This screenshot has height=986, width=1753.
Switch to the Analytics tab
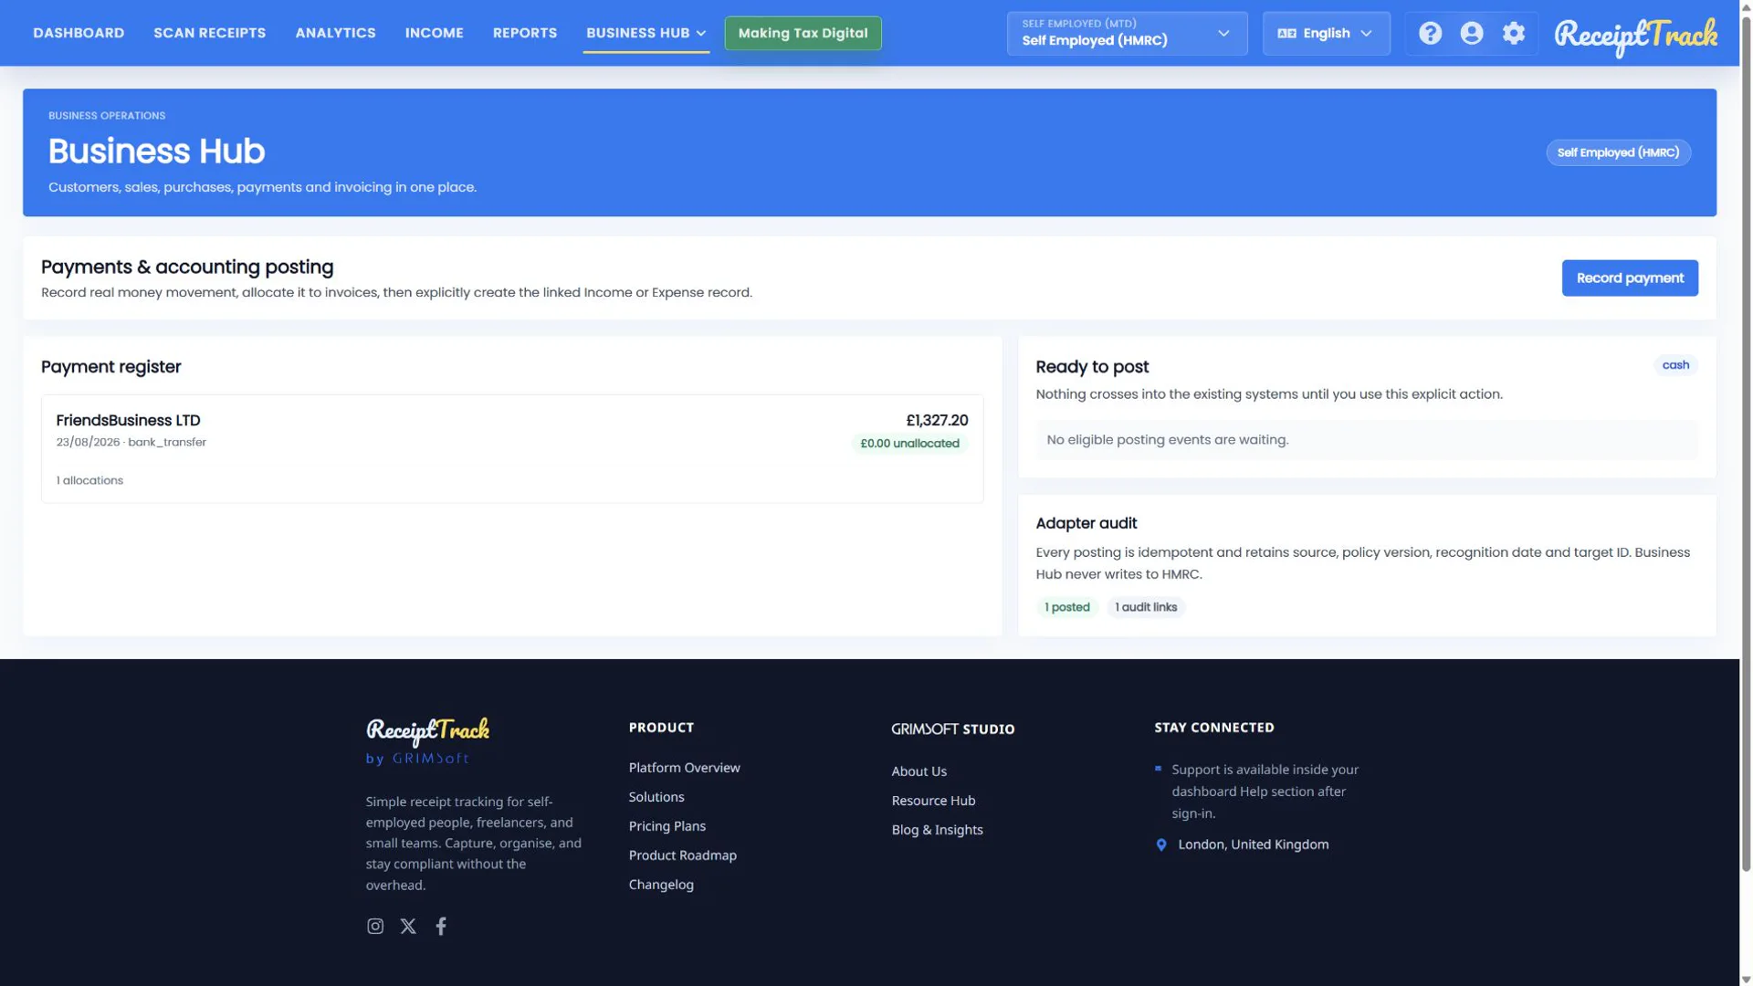[335, 33]
